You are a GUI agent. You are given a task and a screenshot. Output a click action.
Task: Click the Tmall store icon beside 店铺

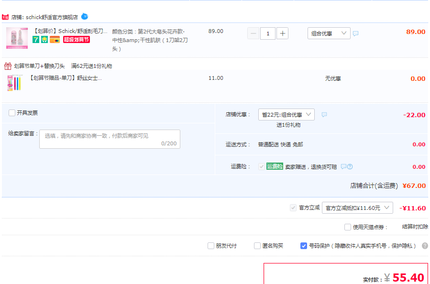[x=5, y=17]
